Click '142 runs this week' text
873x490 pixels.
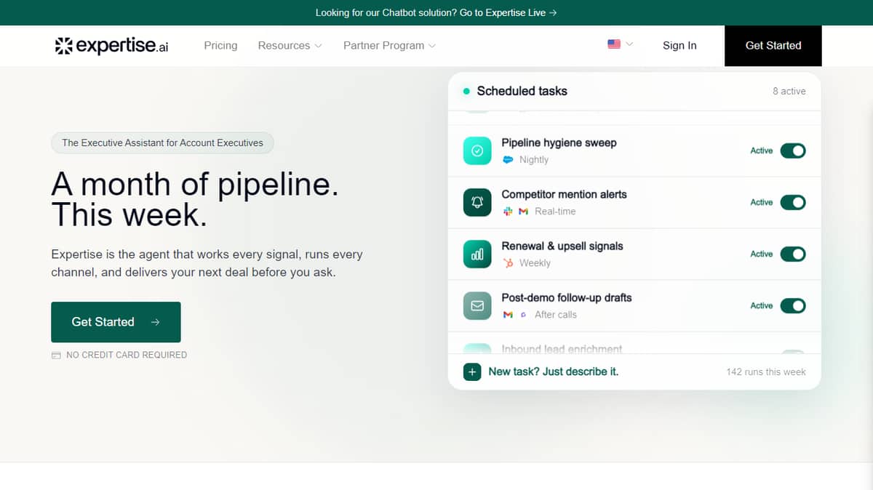tap(766, 372)
